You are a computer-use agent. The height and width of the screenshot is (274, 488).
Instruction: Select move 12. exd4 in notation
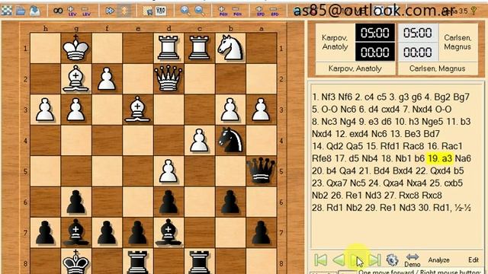tap(352, 134)
